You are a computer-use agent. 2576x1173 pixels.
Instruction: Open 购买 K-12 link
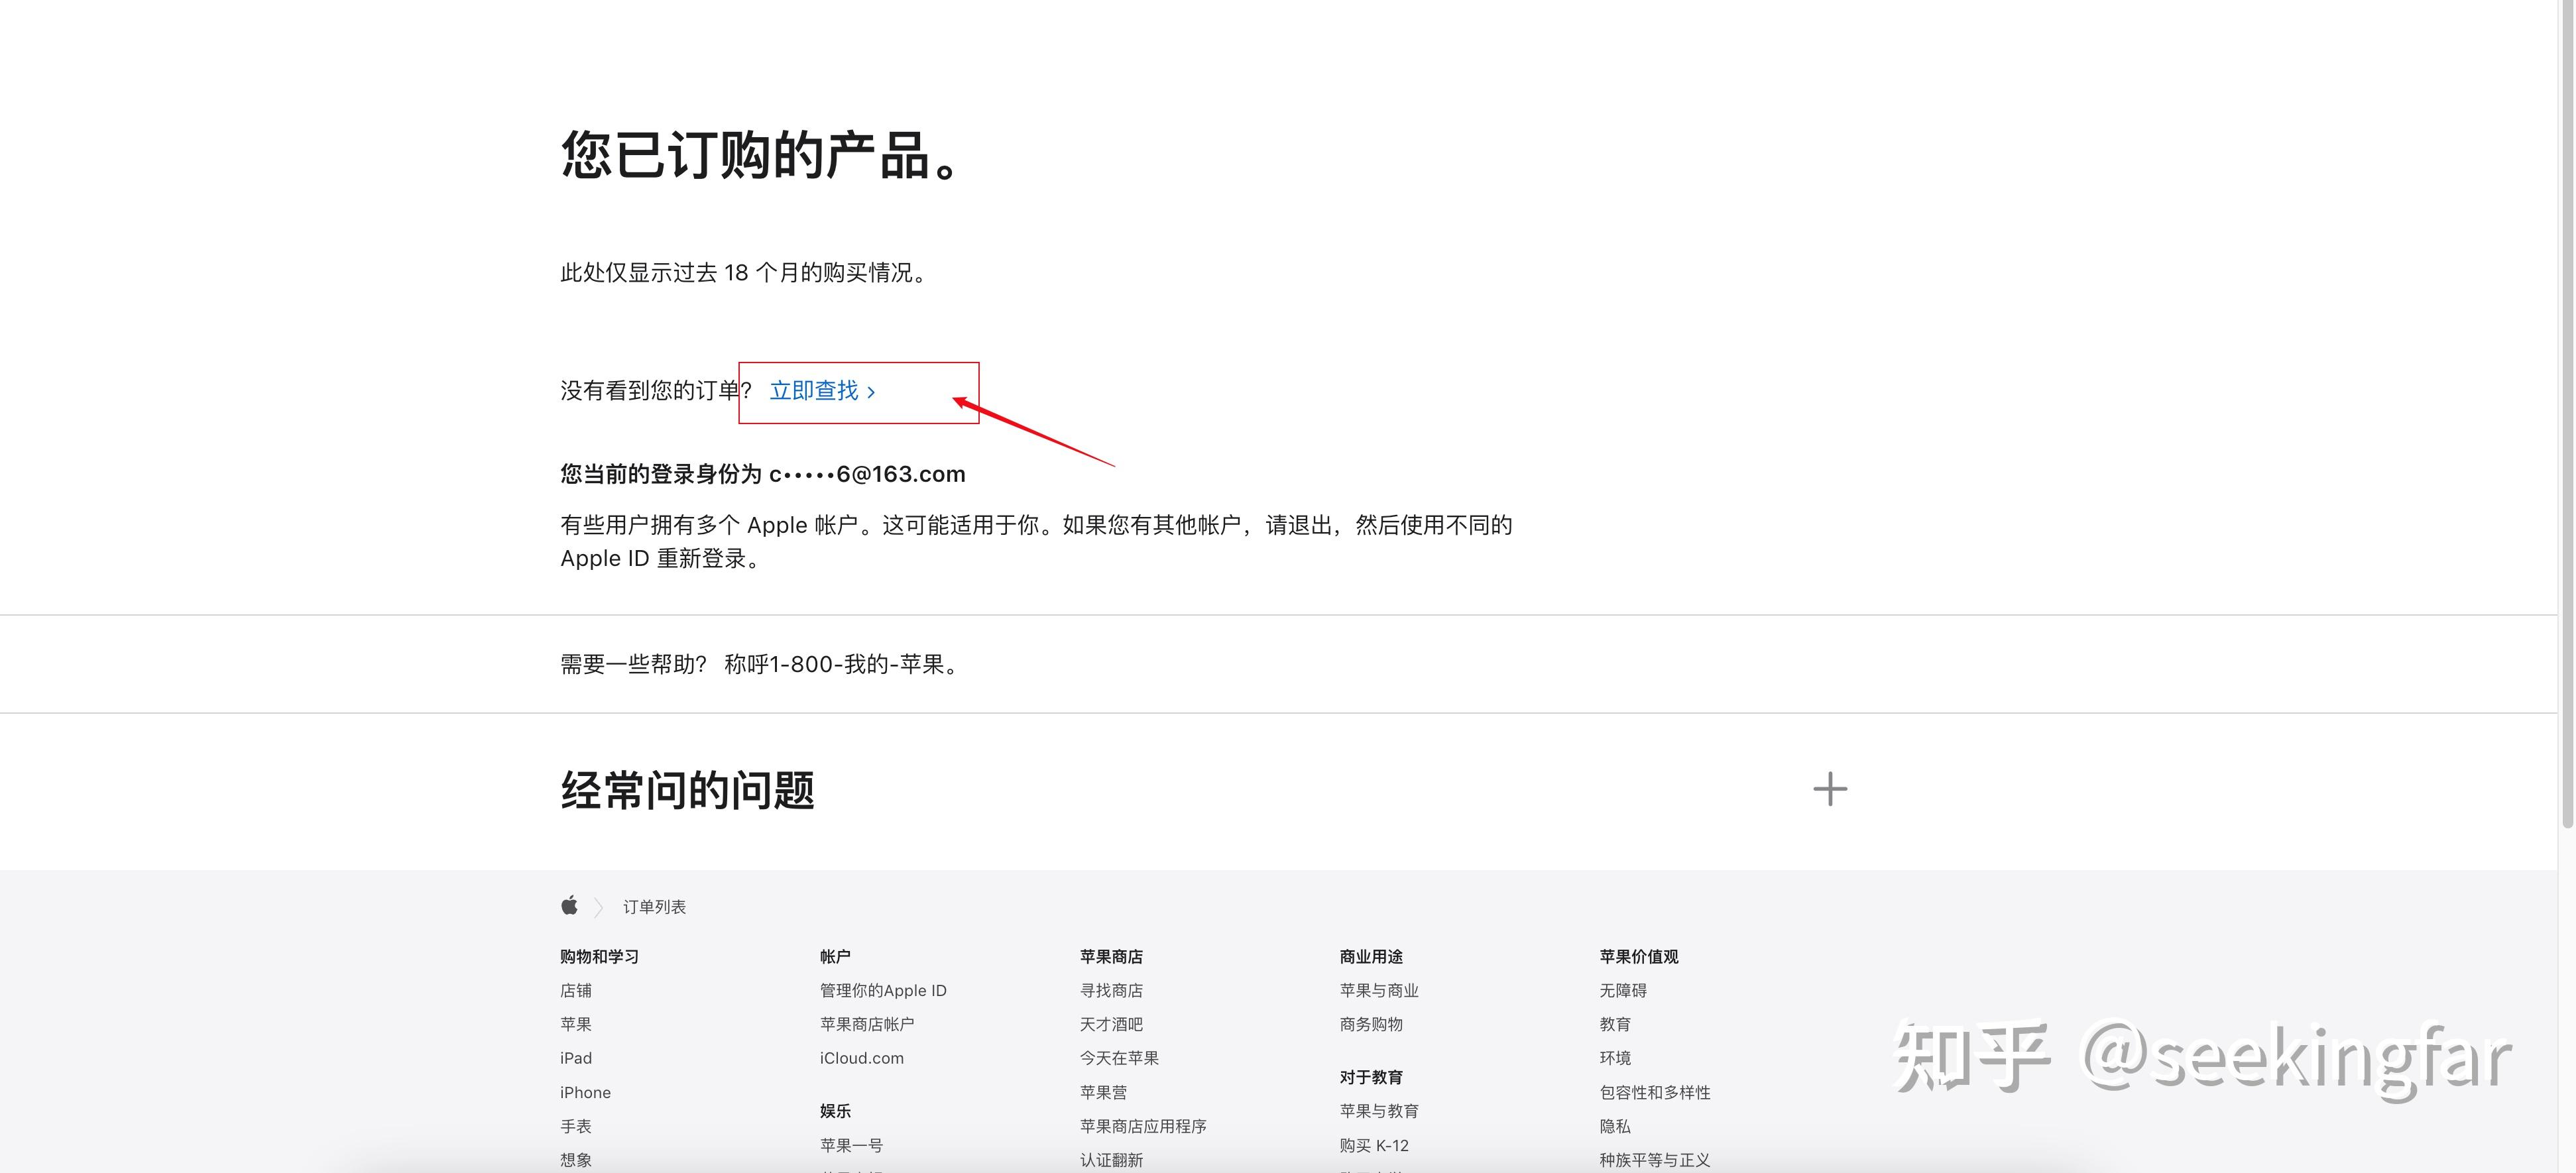1373,1145
